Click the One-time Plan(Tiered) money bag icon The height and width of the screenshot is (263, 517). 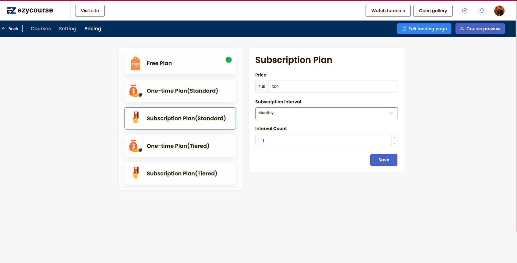coord(135,146)
